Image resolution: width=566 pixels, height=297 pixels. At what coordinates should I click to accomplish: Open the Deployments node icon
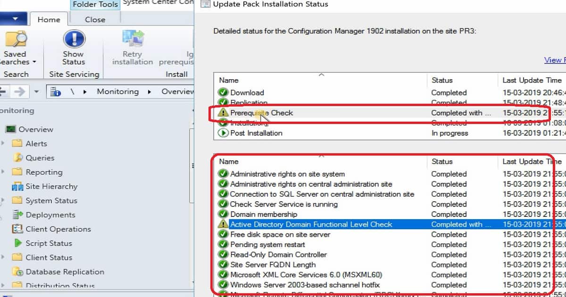click(17, 214)
